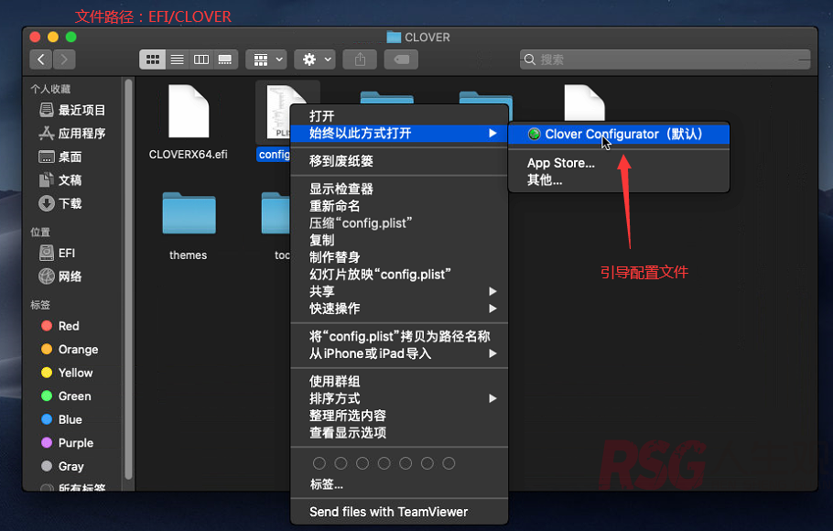Choose 重新命名 in the context menu
This screenshot has width=833, height=531.
coord(399,206)
